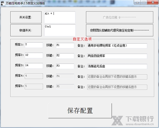Click the 按键 field containing F1
159x128 pixels.
pos(65,45)
